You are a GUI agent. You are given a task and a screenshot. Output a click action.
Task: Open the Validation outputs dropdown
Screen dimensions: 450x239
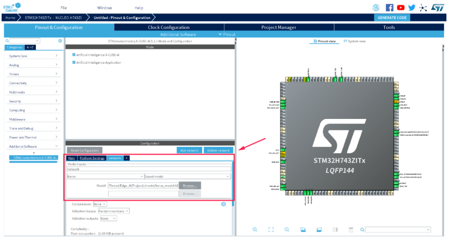(x=108, y=219)
